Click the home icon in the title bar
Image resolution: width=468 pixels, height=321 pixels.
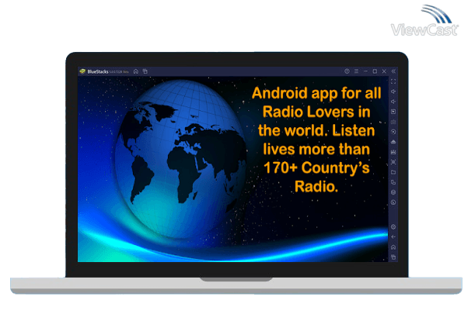coord(136,71)
